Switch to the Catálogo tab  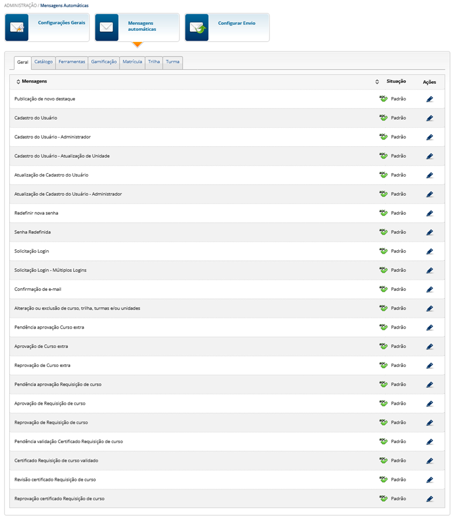click(44, 62)
